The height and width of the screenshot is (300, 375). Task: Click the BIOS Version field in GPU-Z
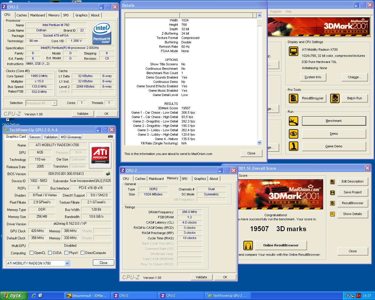coord(66,174)
